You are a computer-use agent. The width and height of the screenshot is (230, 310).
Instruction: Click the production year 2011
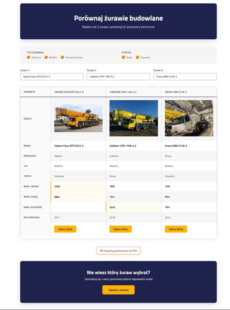57,217
